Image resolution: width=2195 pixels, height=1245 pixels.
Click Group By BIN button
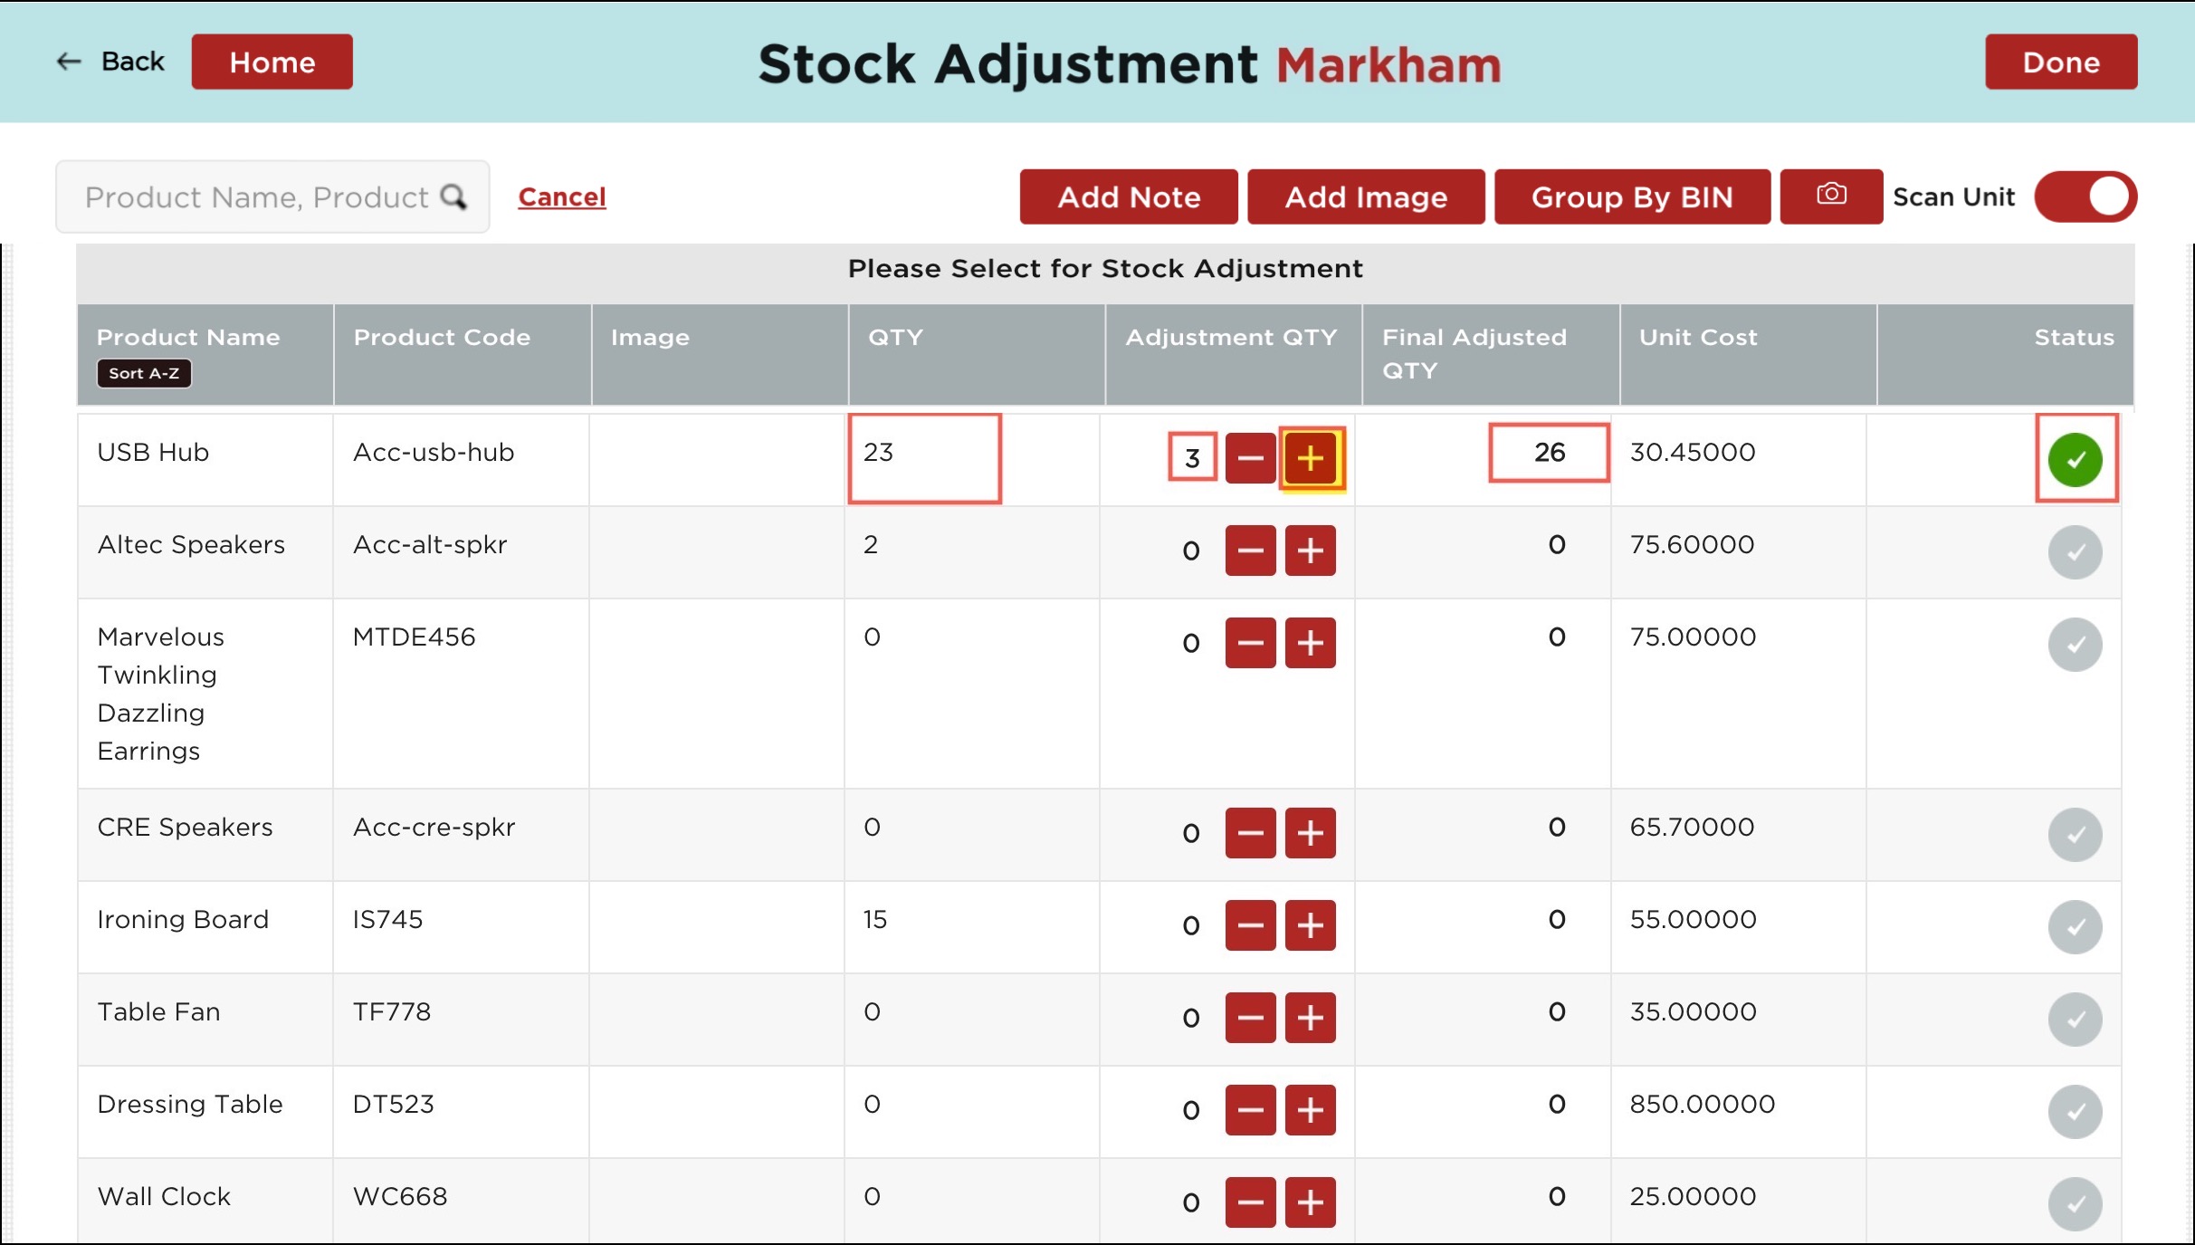[1631, 196]
